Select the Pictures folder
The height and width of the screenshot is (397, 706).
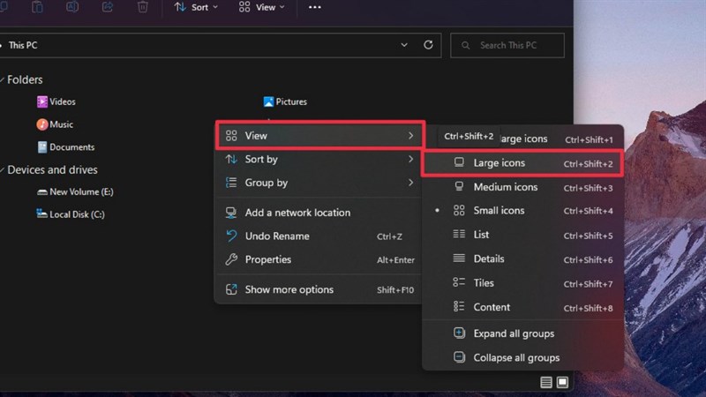click(285, 101)
